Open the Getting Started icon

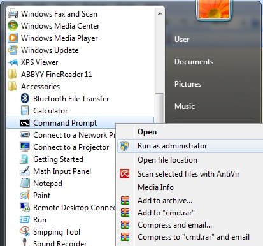pyautogui.click(x=24, y=159)
